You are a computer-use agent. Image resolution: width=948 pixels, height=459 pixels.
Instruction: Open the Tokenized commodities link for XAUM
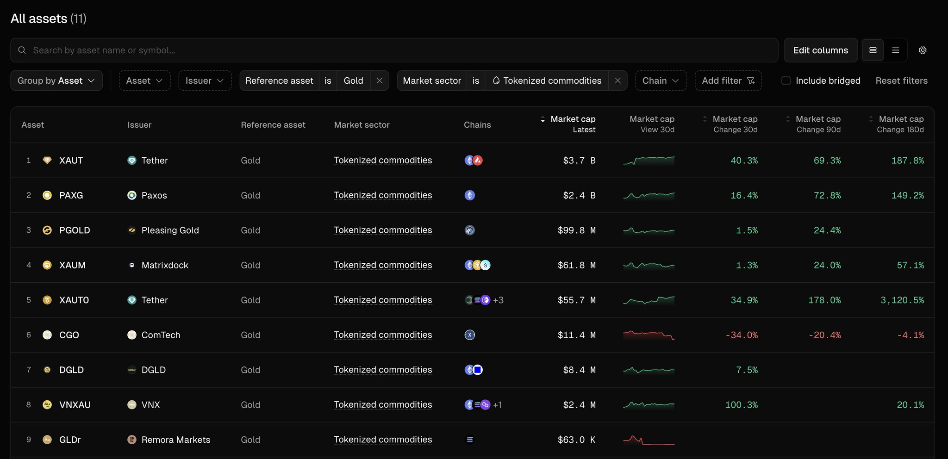pos(383,265)
